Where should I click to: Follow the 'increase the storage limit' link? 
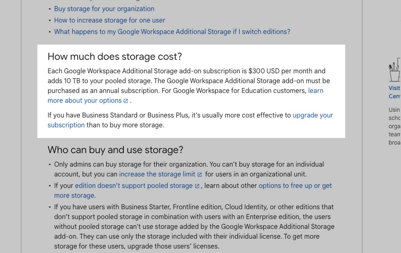[157, 174]
